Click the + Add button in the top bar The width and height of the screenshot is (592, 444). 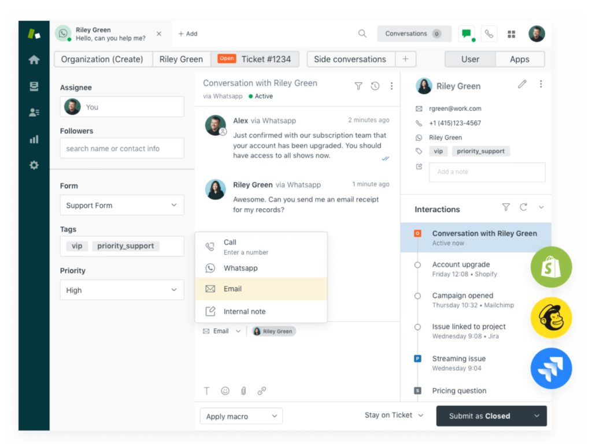point(187,33)
